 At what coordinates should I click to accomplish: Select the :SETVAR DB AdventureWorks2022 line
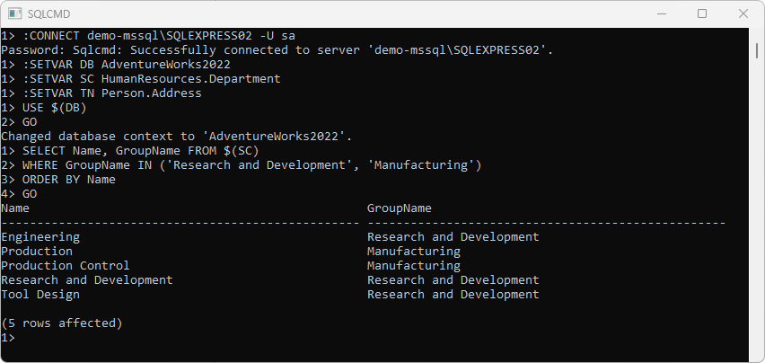(x=116, y=65)
